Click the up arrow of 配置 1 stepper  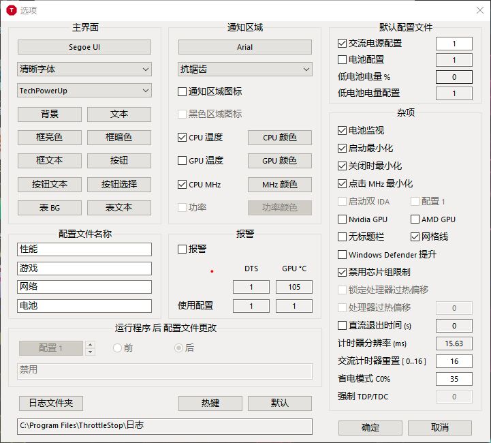point(90,345)
